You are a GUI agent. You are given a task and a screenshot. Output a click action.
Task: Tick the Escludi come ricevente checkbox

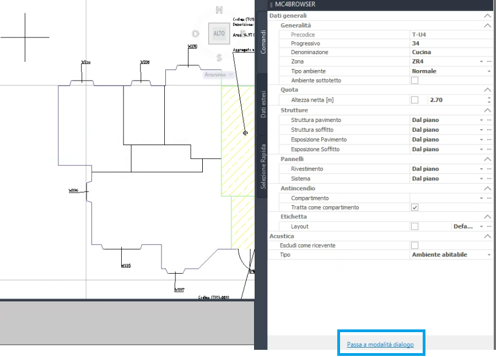[x=415, y=246]
